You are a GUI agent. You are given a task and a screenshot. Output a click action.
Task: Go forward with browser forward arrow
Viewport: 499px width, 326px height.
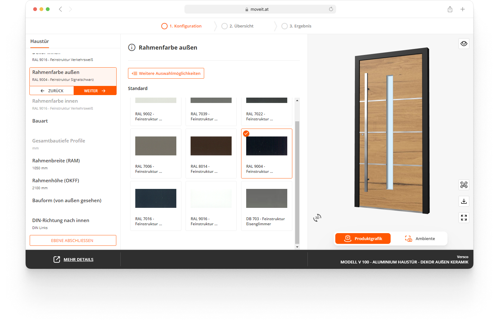(70, 9)
